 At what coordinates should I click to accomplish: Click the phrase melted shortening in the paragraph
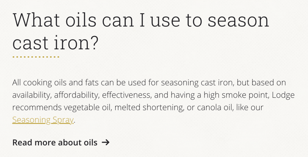click(149, 107)
